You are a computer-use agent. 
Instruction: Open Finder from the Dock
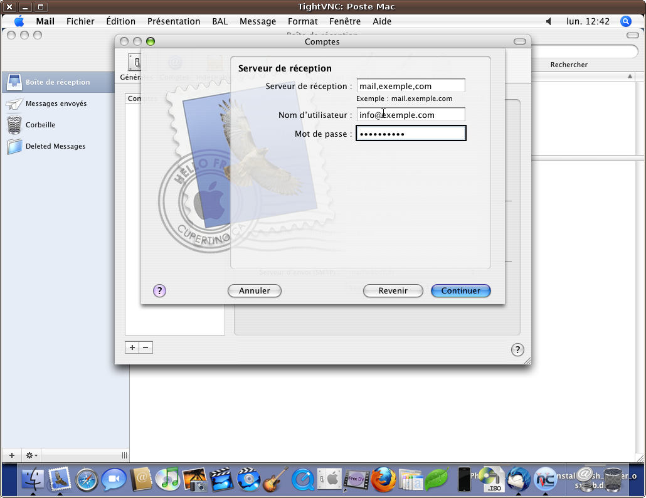pyautogui.click(x=33, y=479)
